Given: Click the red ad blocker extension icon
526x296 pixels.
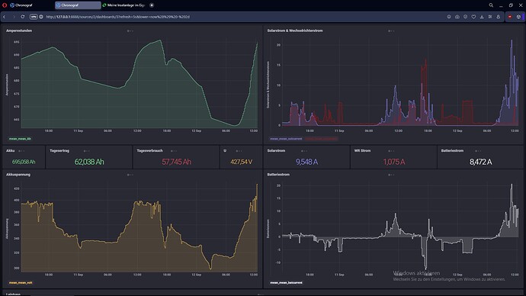Looking at the screenshot, I should (x=510, y=17).
